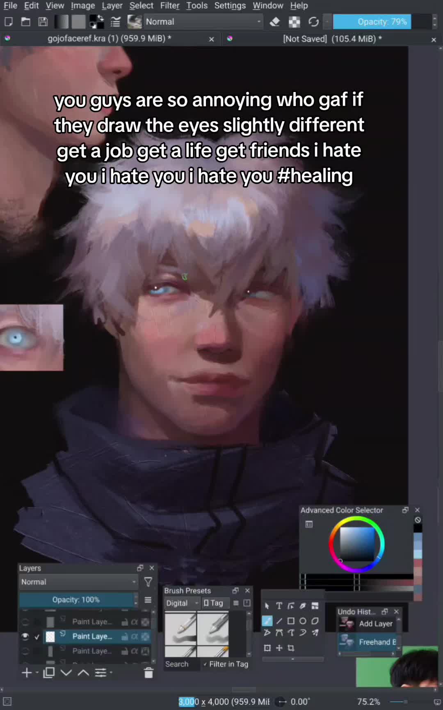This screenshot has height=710, width=443.
Task: Switch to the gojofaceref.kra document tab
Action: tap(109, 39)
